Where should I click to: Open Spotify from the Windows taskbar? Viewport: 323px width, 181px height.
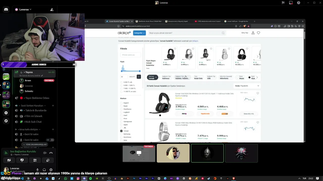click(x=90, y=178)
